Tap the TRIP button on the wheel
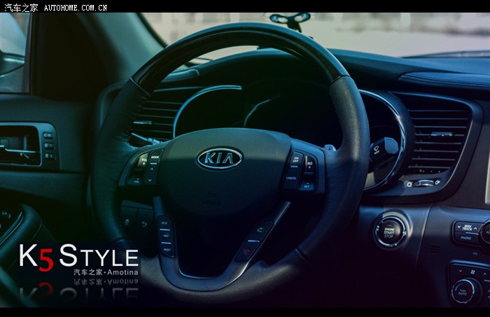Image resolution: width=490 pixels, height=317 pixels. (x=167, y=236)
